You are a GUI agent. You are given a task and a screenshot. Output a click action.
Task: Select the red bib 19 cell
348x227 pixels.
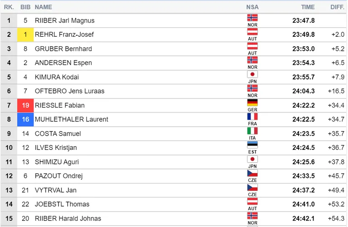coord(25,105)
